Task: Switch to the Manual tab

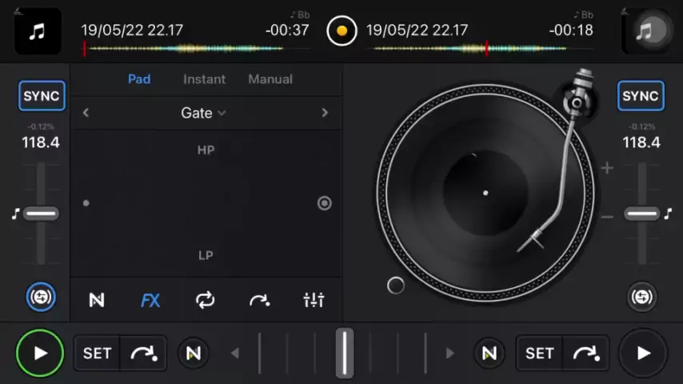Action: tap(270, 79)
